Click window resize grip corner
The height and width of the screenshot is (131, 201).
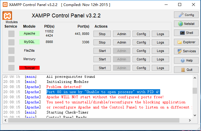[x=199, y=128]
